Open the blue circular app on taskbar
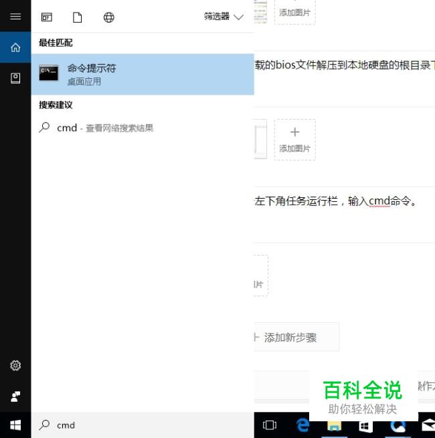Viewport: 435px width, 438px height. click(x=398, y=426)
